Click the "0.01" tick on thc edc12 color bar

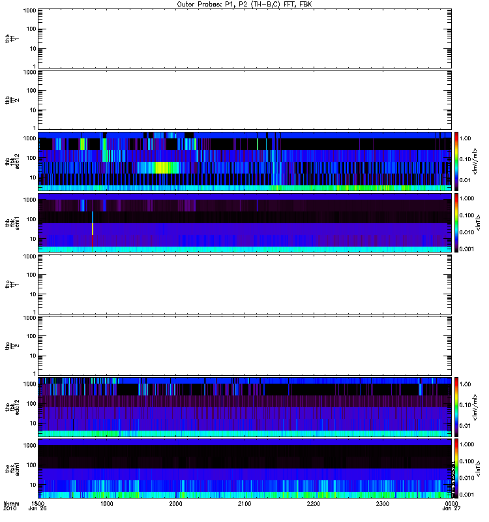[465, 426]
